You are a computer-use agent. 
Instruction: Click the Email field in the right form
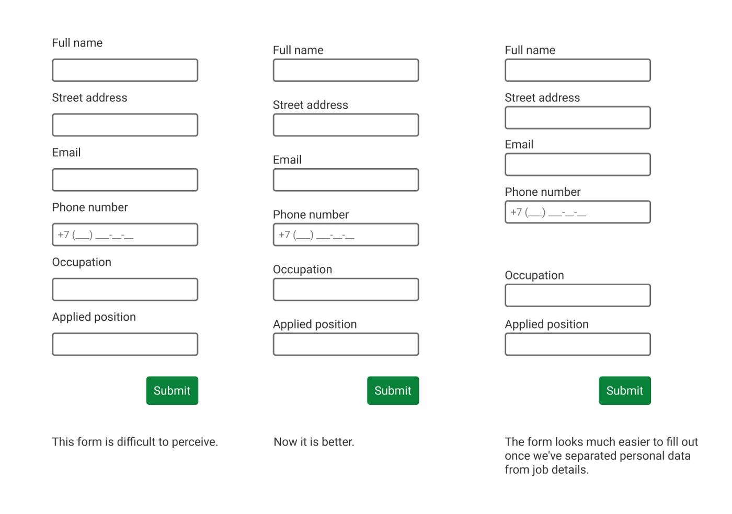point(577,164)
